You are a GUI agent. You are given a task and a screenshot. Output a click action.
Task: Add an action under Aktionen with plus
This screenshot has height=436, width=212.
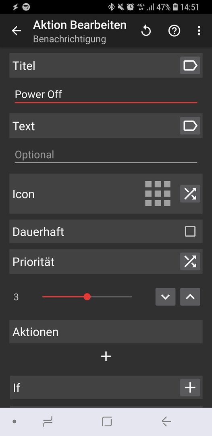[x=106, y=356]
